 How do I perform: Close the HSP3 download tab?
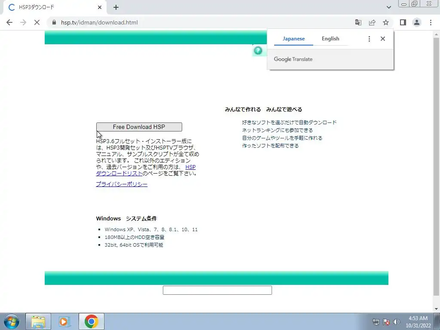[x=100, y=7]
